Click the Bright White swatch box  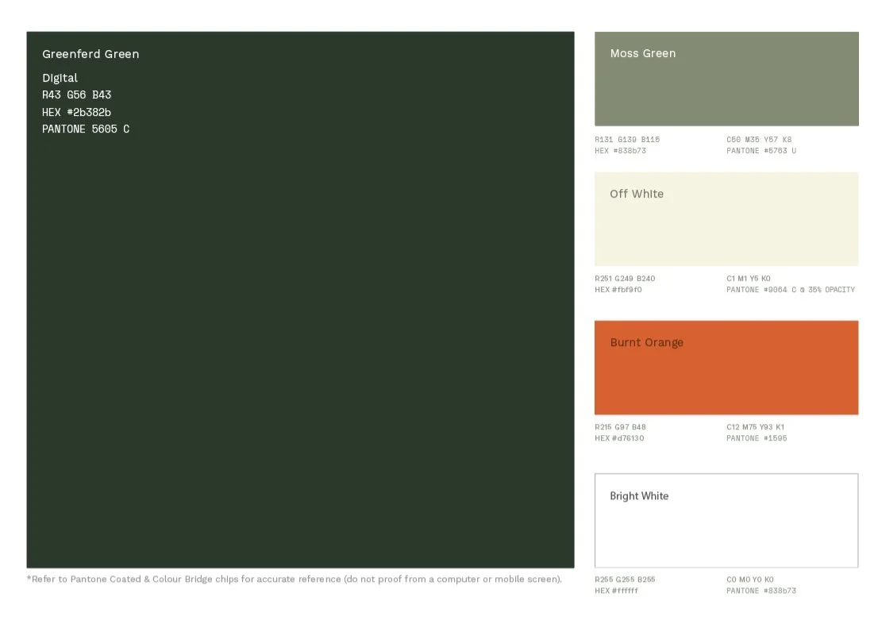(x=726, y=521)
